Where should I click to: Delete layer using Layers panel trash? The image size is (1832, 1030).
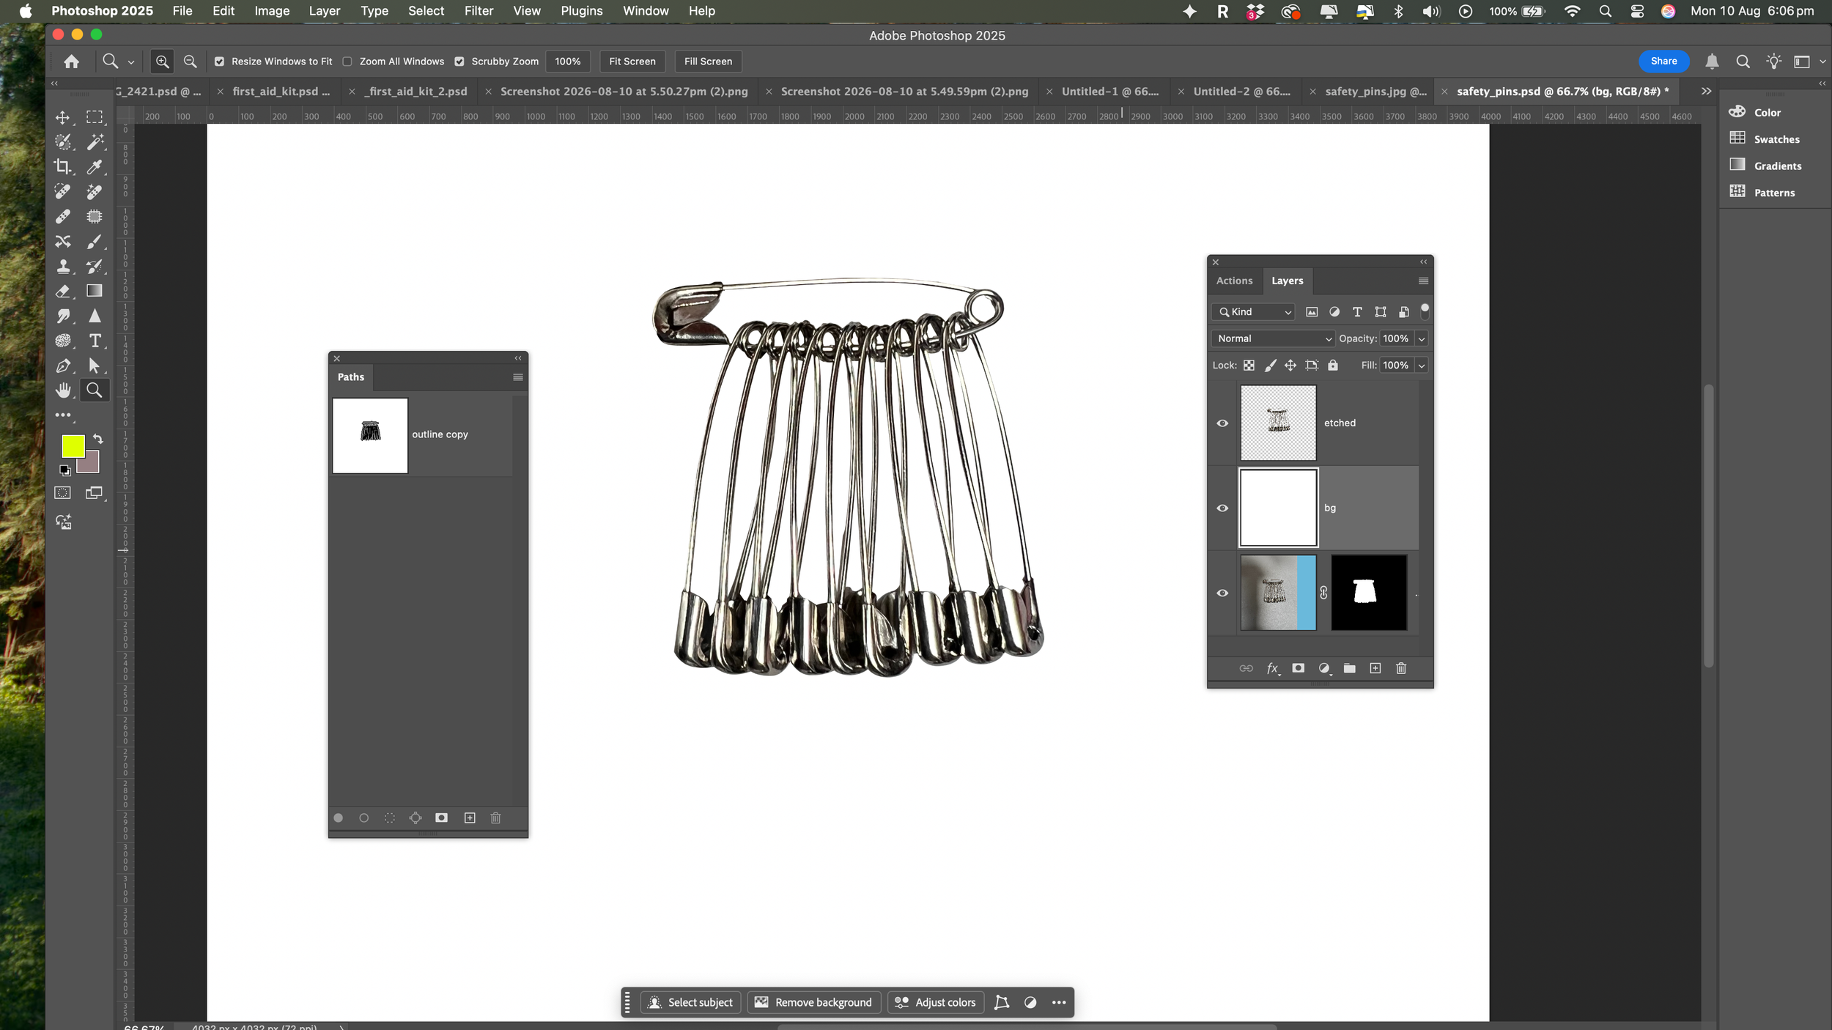pyautogui.click(x=1401, y=668)
